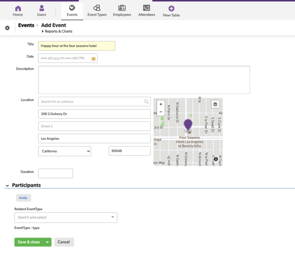Screen dimensions: 295x253
Task: Open the Attendees table
Action: click(x=146, y=11)
